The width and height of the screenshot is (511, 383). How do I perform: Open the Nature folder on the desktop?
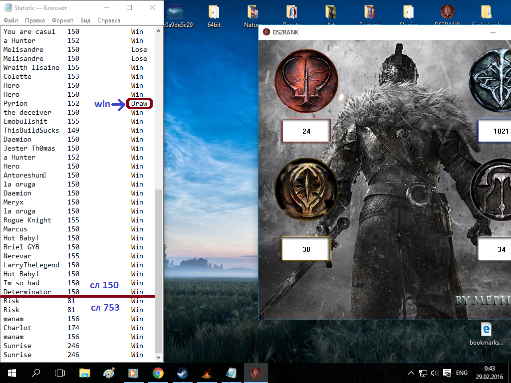253,15
